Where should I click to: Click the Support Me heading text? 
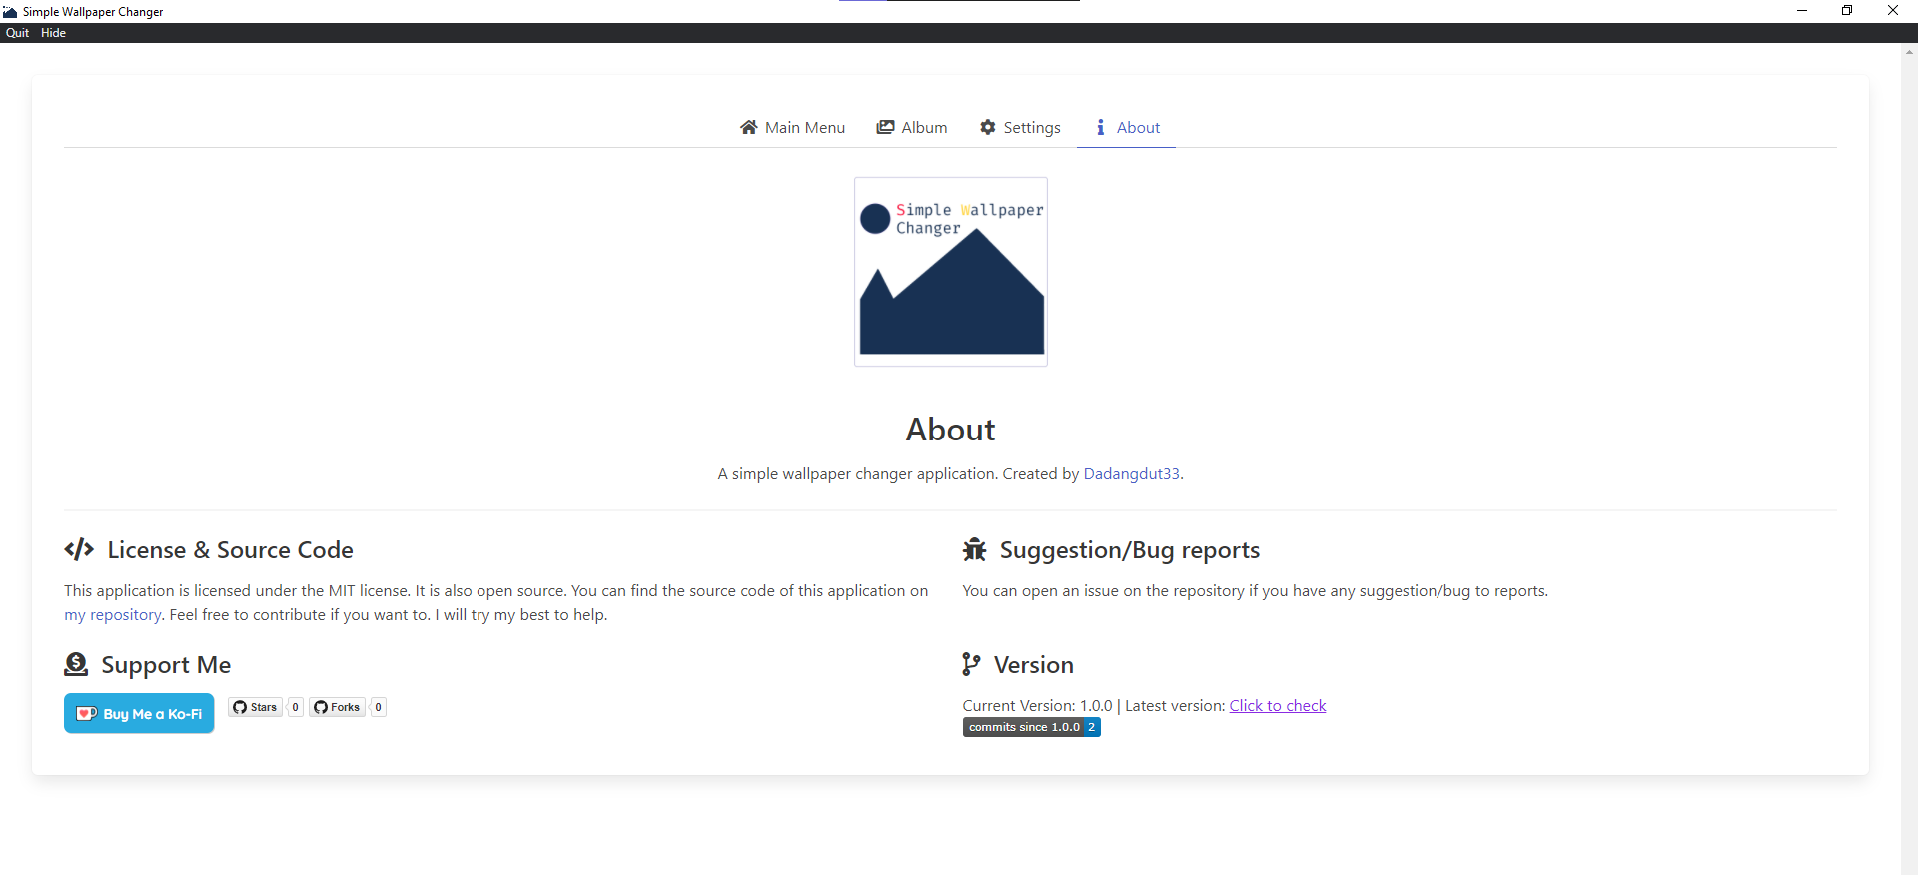click(166, 665)
